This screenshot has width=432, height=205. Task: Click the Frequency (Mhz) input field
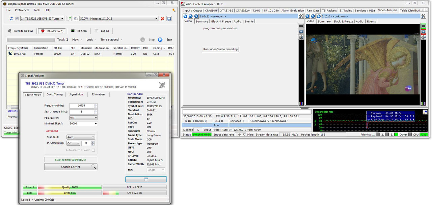pyautogui.click(x=81, y=106)
